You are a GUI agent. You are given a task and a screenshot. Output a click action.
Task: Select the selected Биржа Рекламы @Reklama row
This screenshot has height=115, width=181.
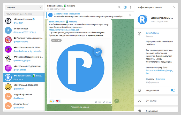tap(24, 78)
